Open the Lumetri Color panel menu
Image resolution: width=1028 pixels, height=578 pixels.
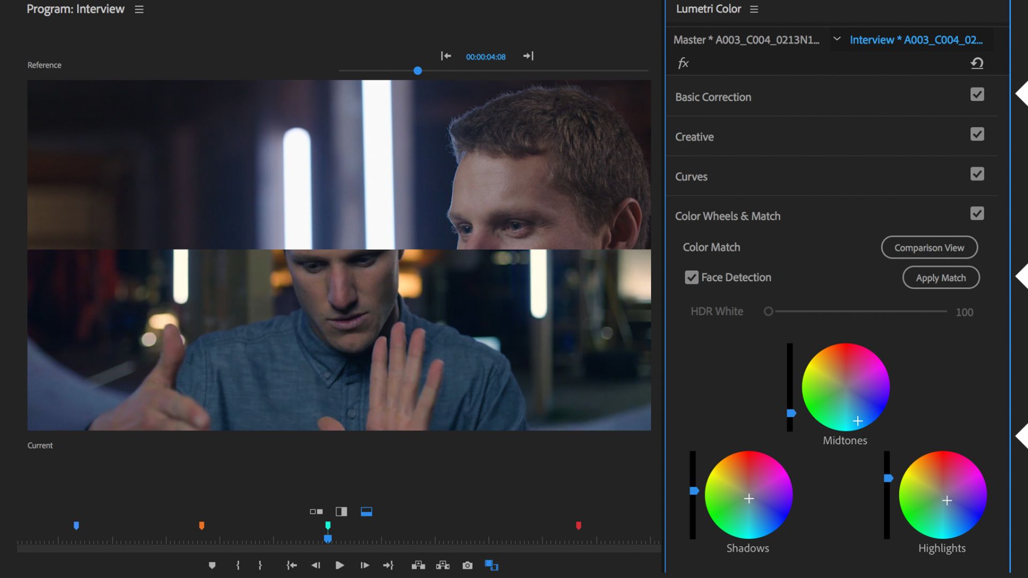[x=754, y=9]
